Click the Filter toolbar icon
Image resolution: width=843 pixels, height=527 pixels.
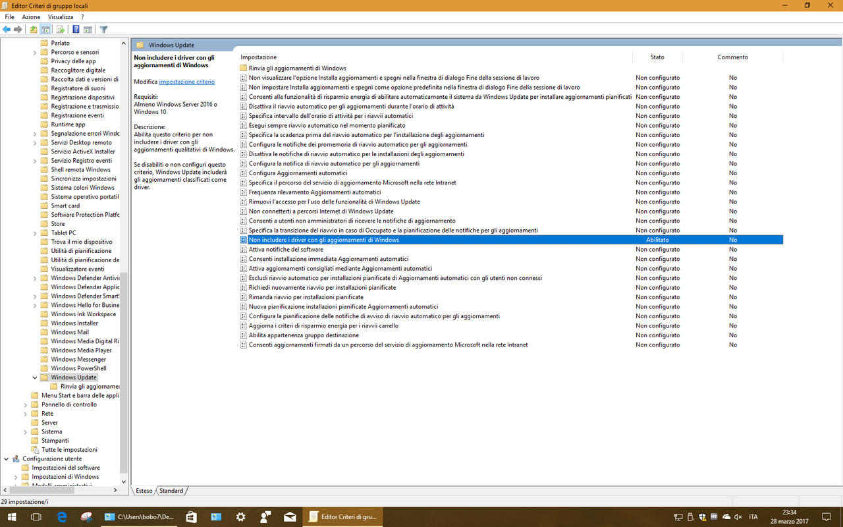coord(103,29)
